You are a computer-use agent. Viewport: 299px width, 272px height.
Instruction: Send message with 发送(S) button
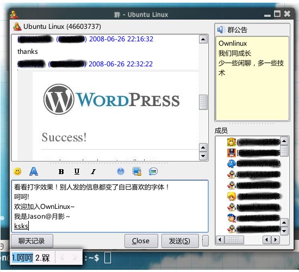pyautogui.click(x=180, y=241)
